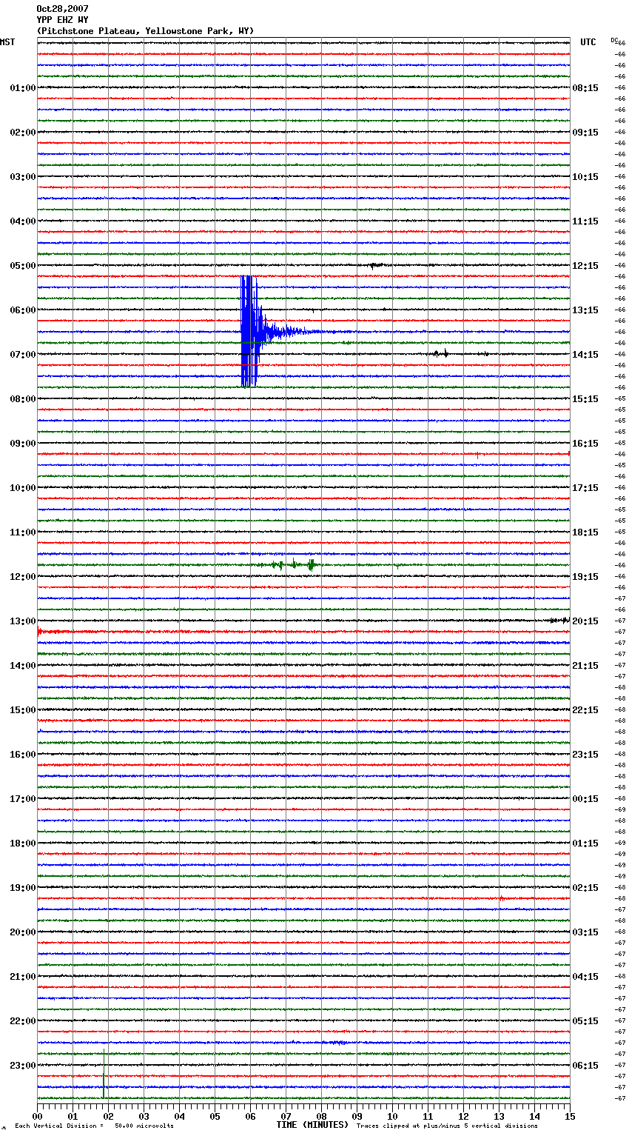The height and width of the screenshot is (1136, 629).
Task: Click the 08:15 UTC time label
Action: [585, 88]
